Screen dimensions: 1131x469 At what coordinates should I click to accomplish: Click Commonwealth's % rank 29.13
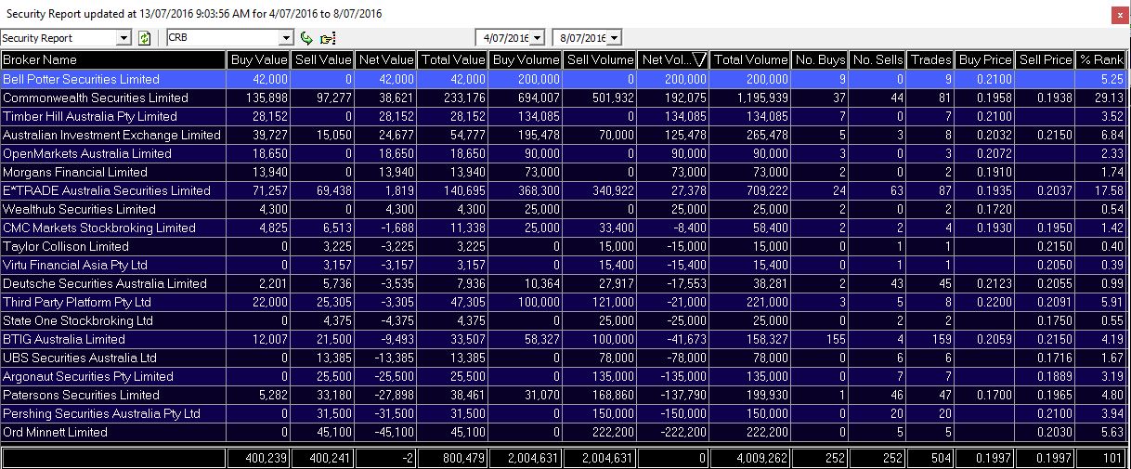pyautogui.click(x=1109, y=98)
